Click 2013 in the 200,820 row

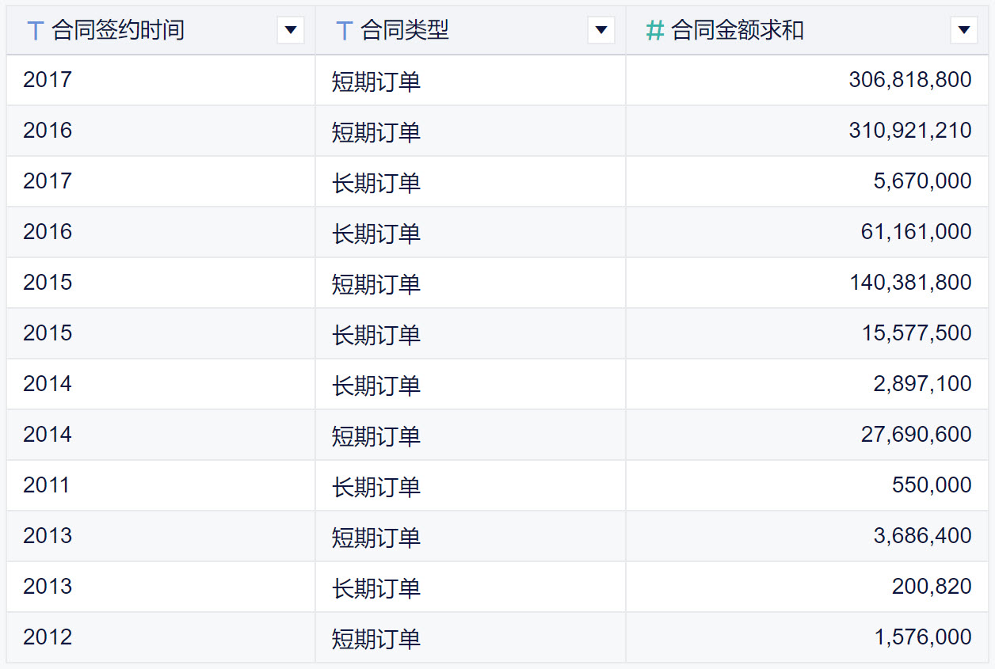click(48, 587)
